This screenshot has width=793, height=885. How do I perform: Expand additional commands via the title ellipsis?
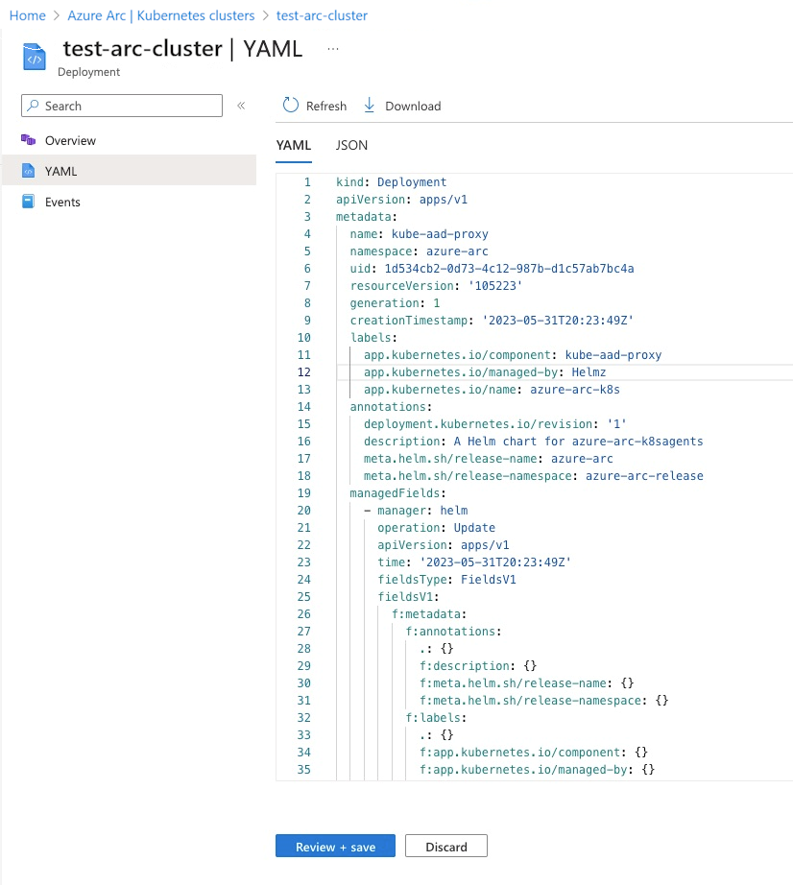point(332,47)
